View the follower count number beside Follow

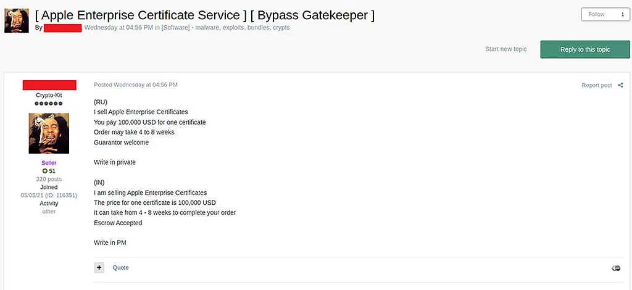click(x=622, y=15)
